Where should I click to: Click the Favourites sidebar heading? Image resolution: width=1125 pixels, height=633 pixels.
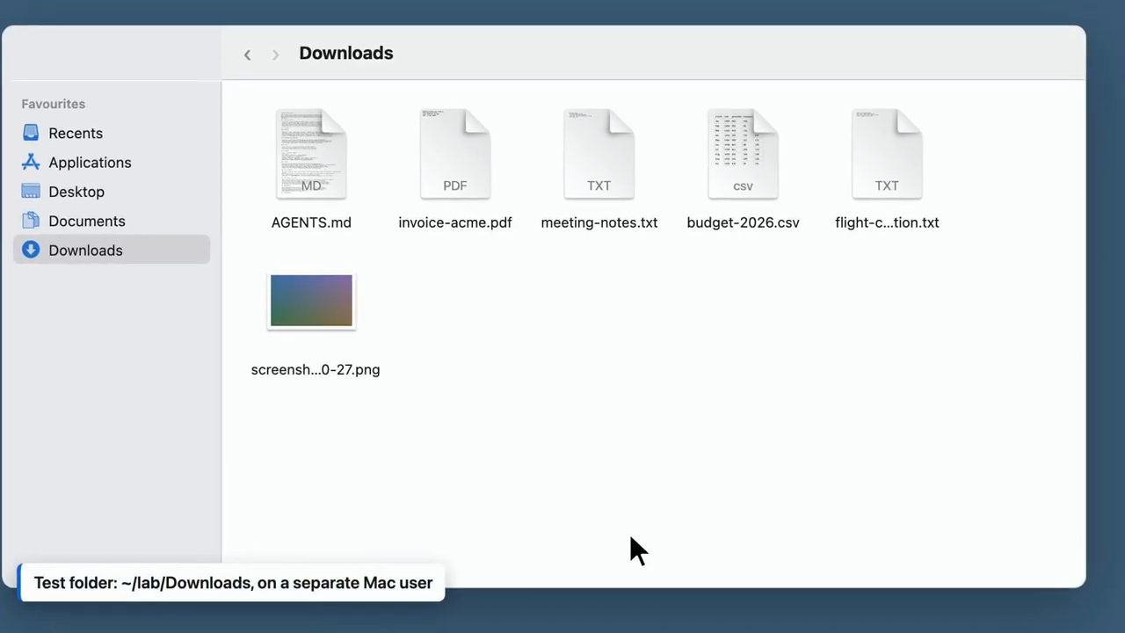pos(54,104)
